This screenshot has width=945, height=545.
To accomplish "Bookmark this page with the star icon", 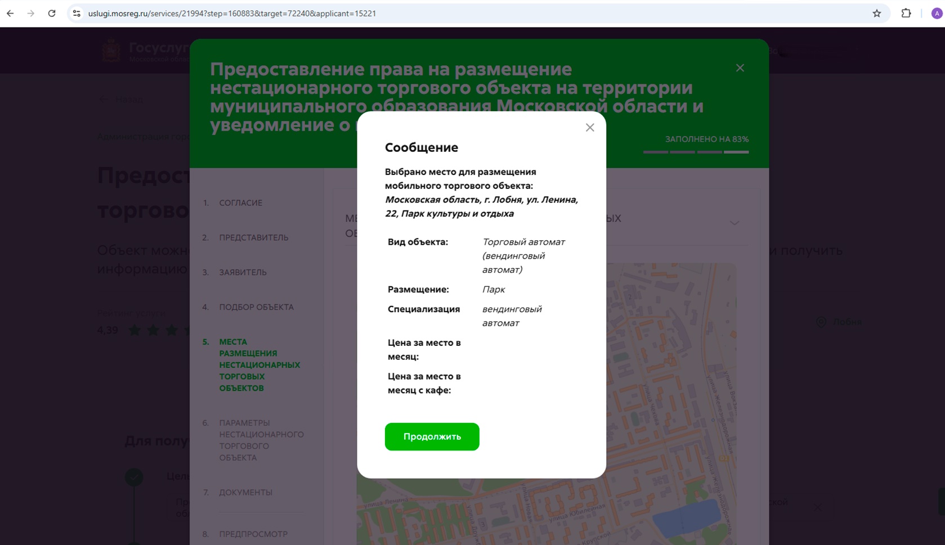I will click(x=876, y=13).
